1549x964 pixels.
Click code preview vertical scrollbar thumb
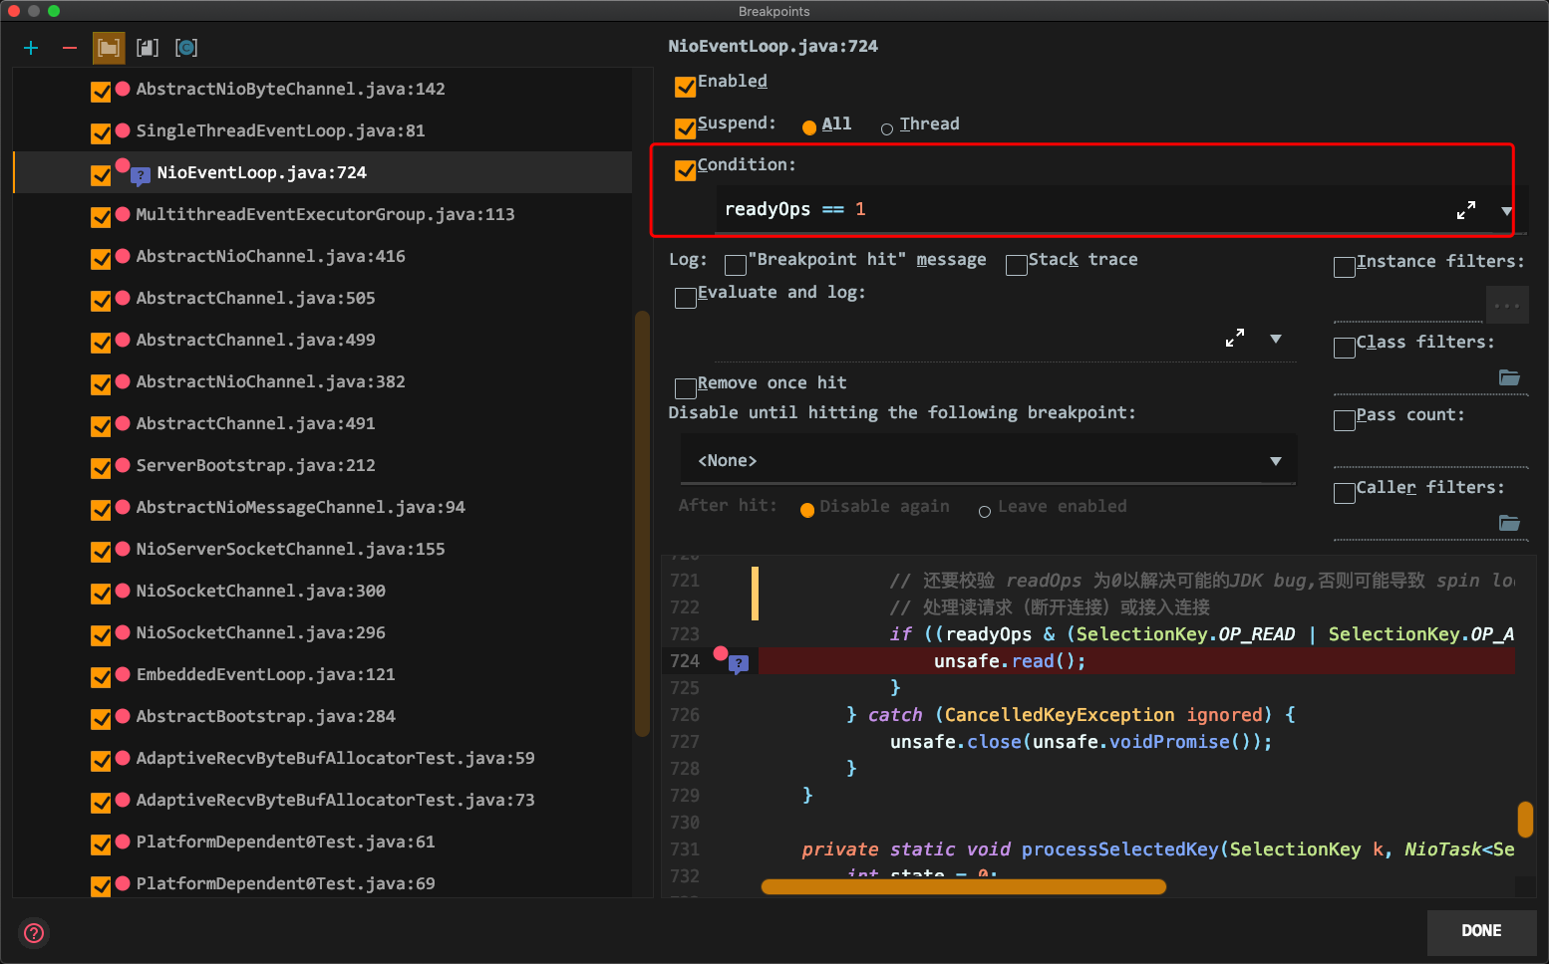coord(1524,820)
